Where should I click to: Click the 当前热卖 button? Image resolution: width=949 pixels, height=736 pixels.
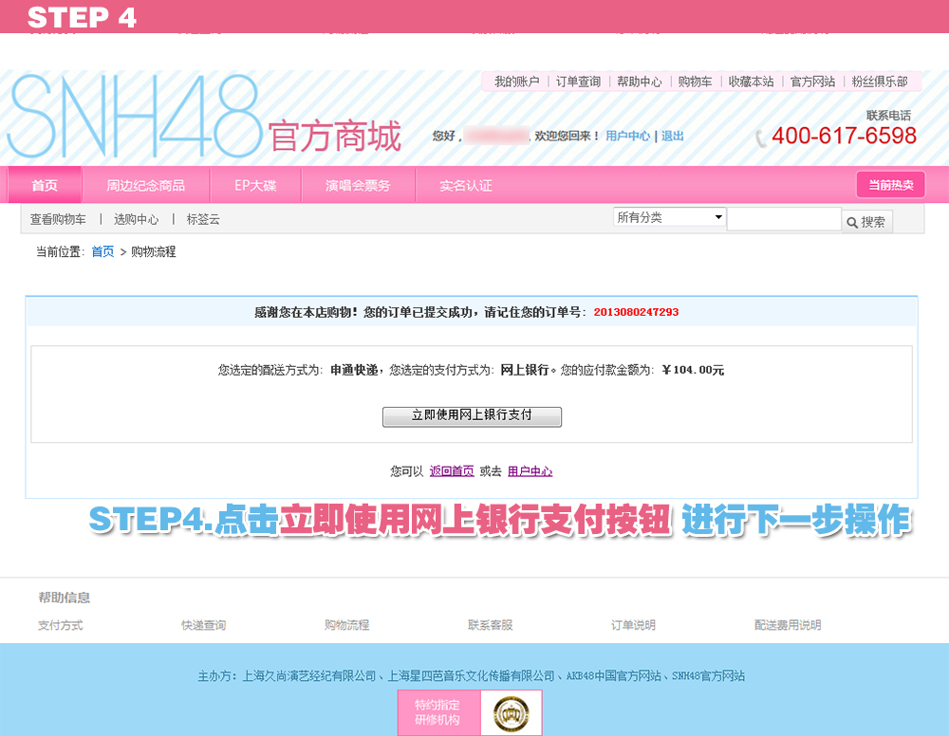[x=891, y=185]
